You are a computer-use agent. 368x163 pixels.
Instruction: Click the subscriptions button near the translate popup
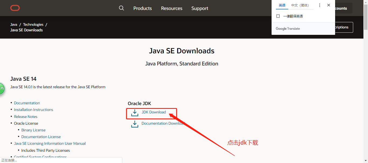[344, 27]
